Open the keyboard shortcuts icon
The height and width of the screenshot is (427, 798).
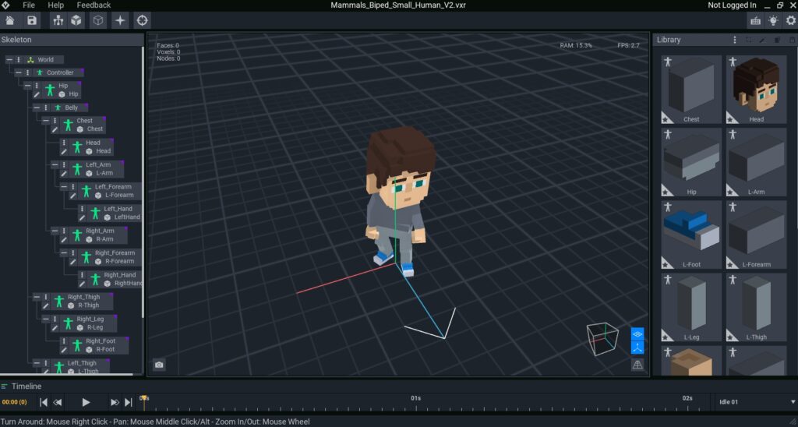click(x=756, y=20)
